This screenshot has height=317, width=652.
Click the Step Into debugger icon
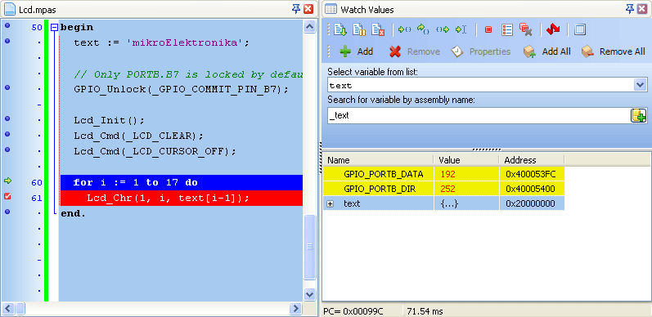click(404, 29)
